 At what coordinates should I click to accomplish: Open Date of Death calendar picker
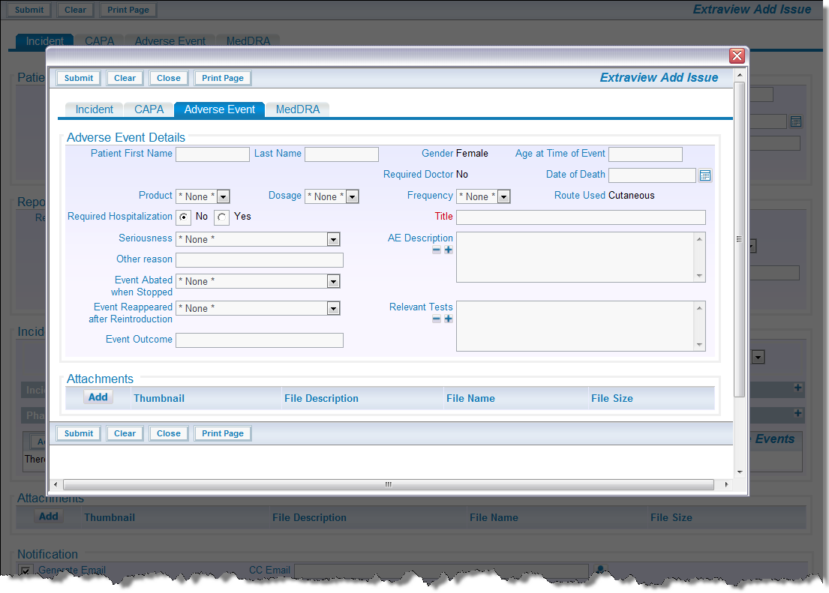704,175
